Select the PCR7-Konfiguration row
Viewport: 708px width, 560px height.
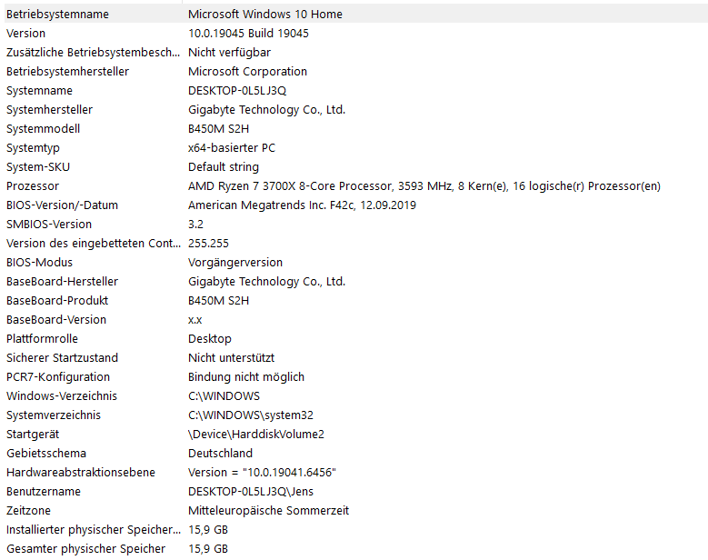tap(355, 377)
